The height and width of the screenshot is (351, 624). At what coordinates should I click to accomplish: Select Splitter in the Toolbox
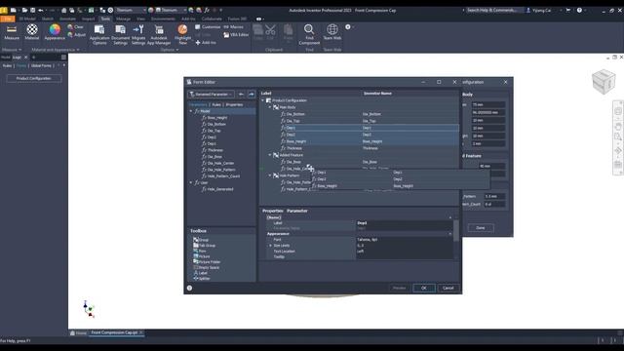point(202,279)
